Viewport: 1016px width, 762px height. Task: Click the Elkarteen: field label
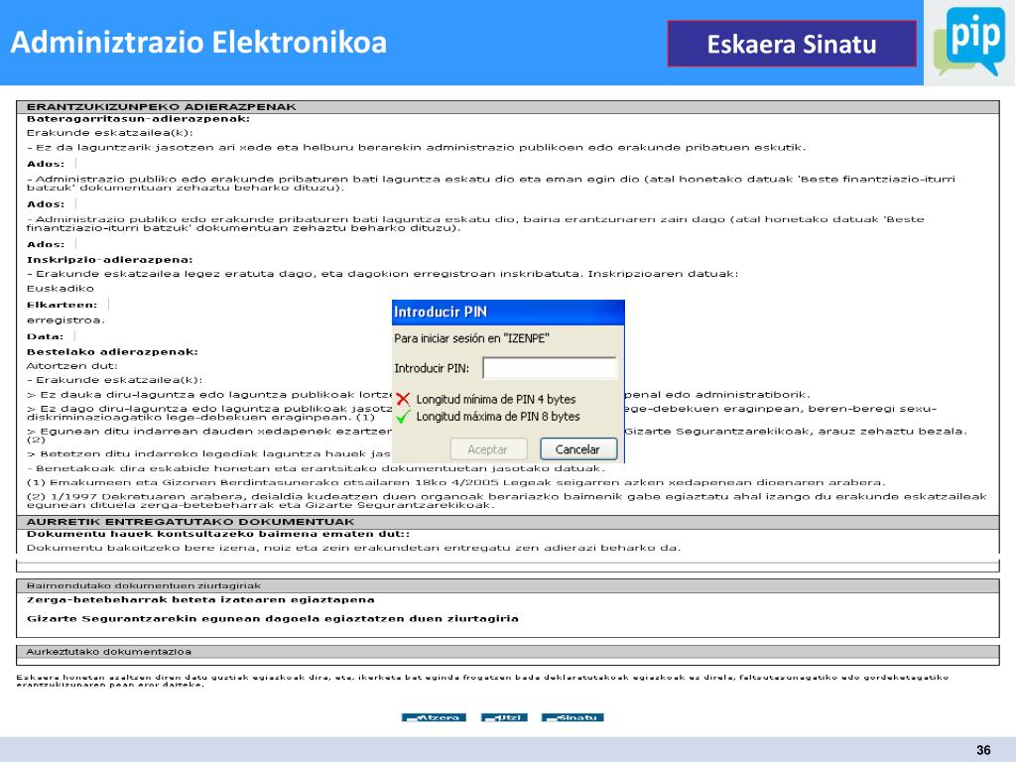click(x=63, y=305)
